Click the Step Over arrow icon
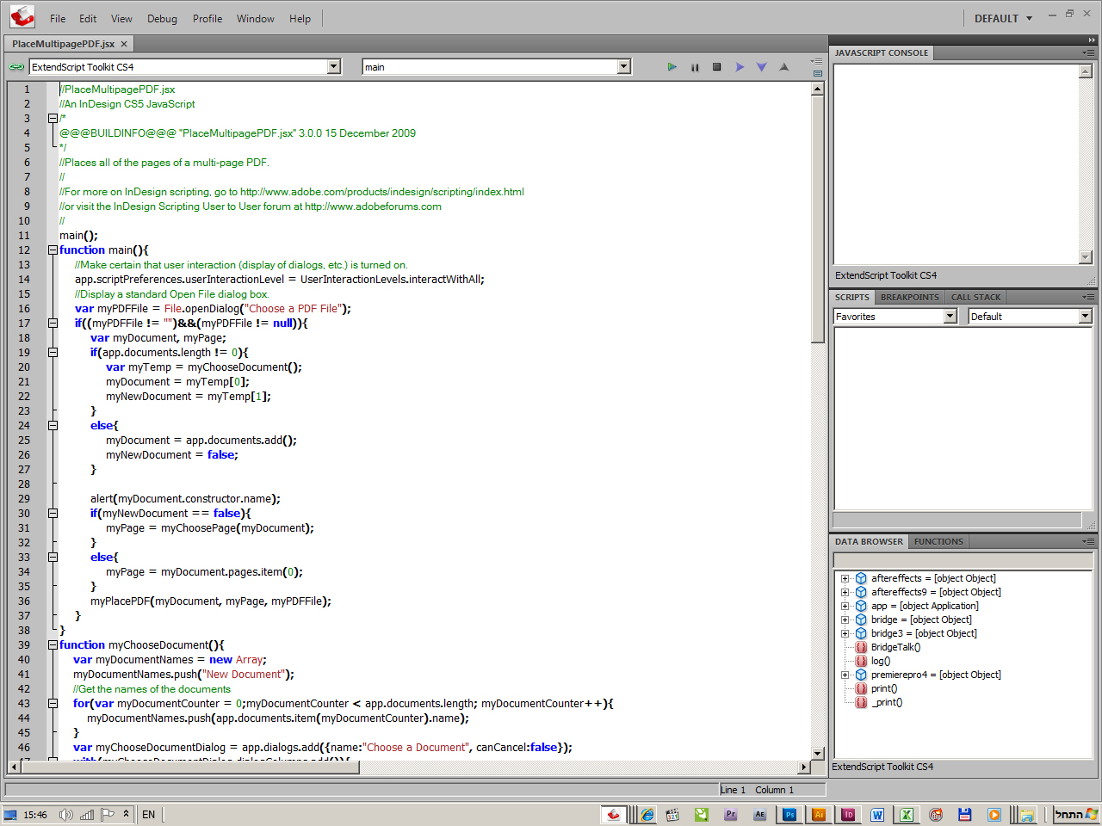Image resolution: width=1102 pixels, height=826 pixels. 740,67
